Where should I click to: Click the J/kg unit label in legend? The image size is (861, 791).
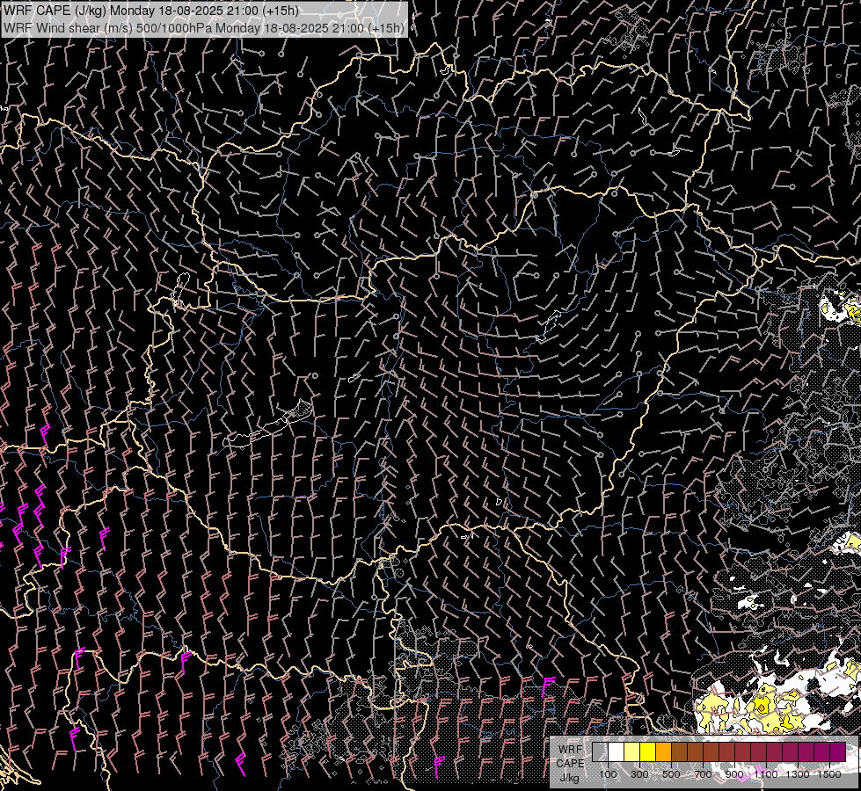(570, 778)
